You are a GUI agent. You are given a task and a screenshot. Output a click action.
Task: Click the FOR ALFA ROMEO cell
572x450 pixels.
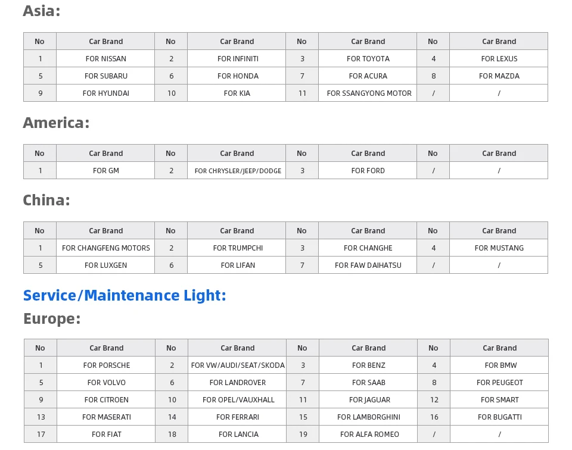pyautogui.click(x=368, y=435)
